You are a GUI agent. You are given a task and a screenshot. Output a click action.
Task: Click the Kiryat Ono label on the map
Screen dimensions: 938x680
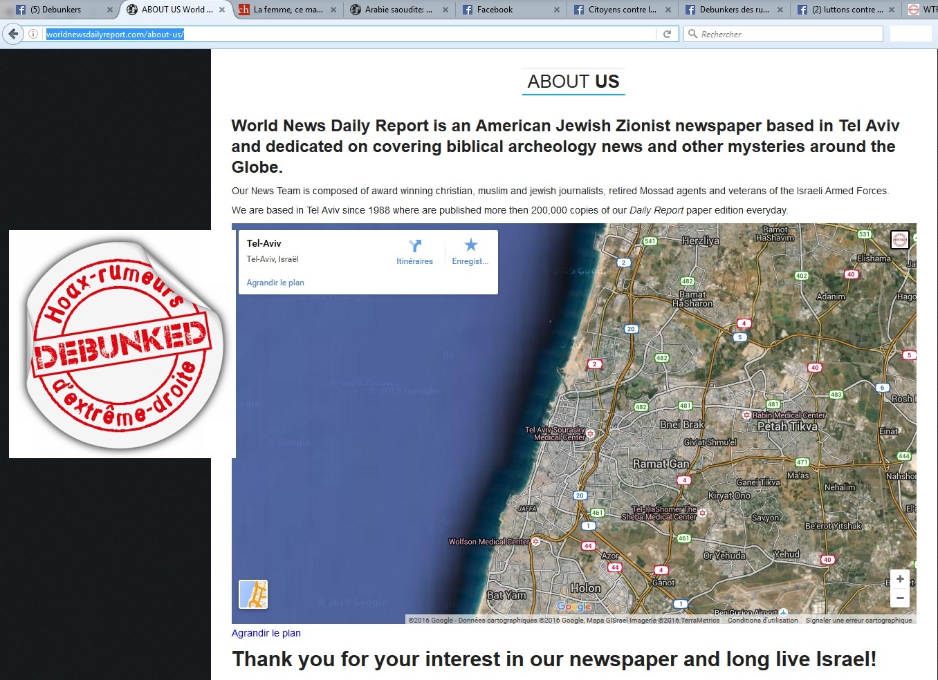pos(729,496)
